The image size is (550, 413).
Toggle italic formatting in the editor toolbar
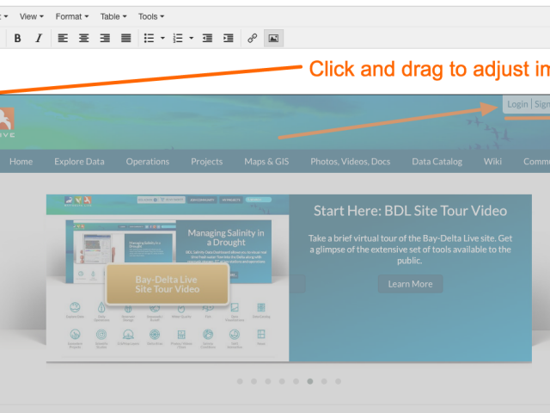pos(39,38)
